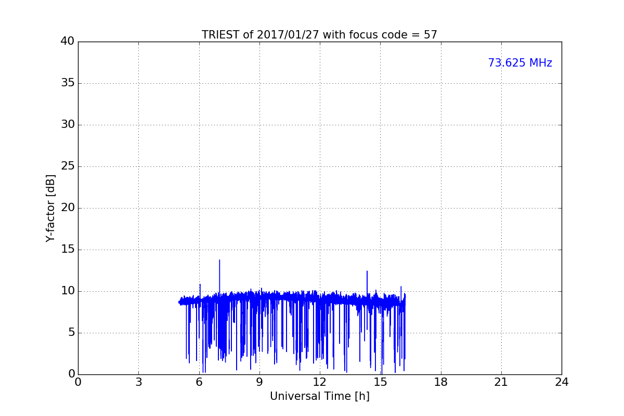This screenshot has width=624, height=416.
Task: Click the 'Y-factor [dB]' axis label
Action: click(x=50, y=208)
